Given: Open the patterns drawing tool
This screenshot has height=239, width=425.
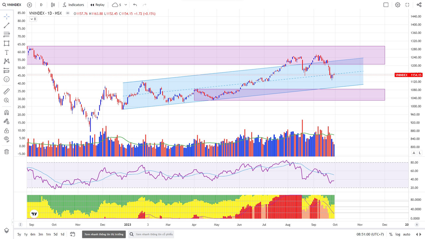Looking at the screenshot, I should click(x=7, y=61).
